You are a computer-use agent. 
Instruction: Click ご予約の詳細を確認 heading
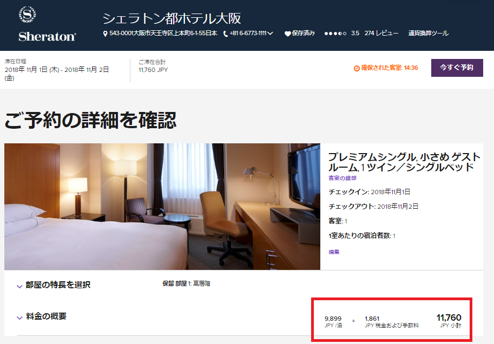90,120
